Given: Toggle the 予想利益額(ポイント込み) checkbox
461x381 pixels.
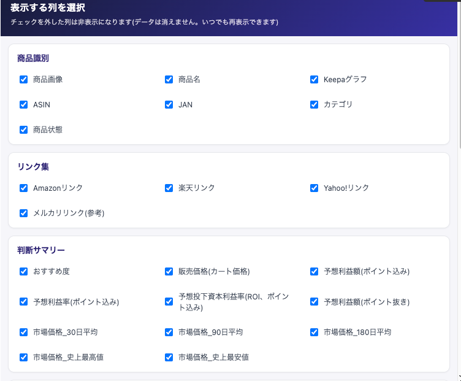Looking at the screenshot, I should (x=314, y=271).
